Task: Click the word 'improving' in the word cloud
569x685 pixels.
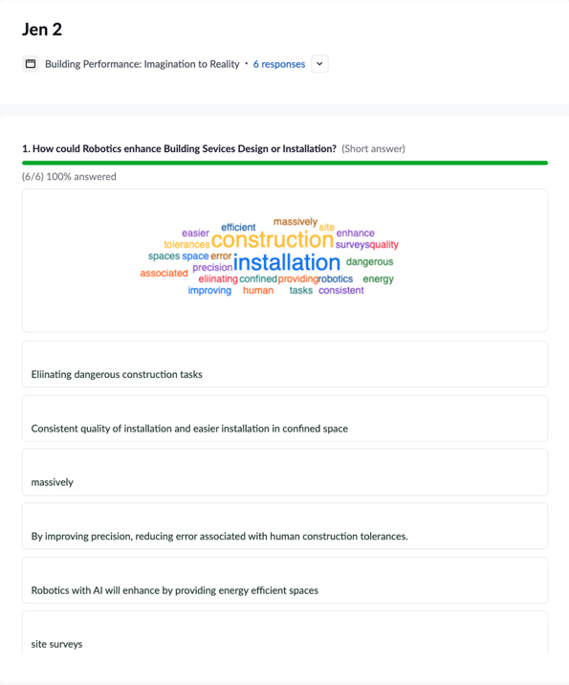Action: click(209, 291)
